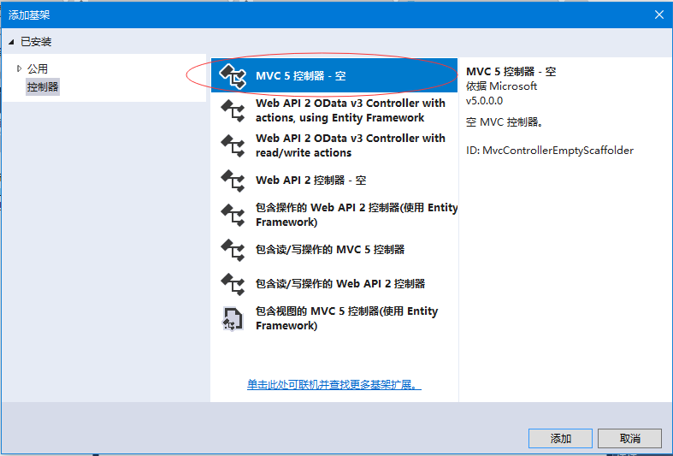673x456 pixels.
Task: Click the 包含视图的 MVC 5 控制器 icon
Action: click(233, 318)
